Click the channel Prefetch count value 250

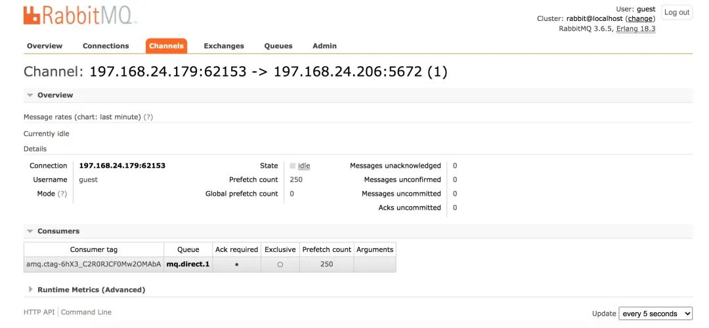point(296,179)
